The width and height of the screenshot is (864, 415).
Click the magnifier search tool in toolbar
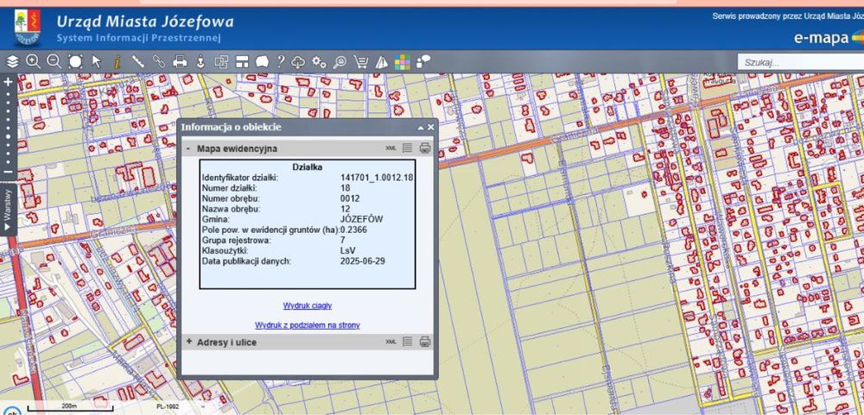coord(340,61)
